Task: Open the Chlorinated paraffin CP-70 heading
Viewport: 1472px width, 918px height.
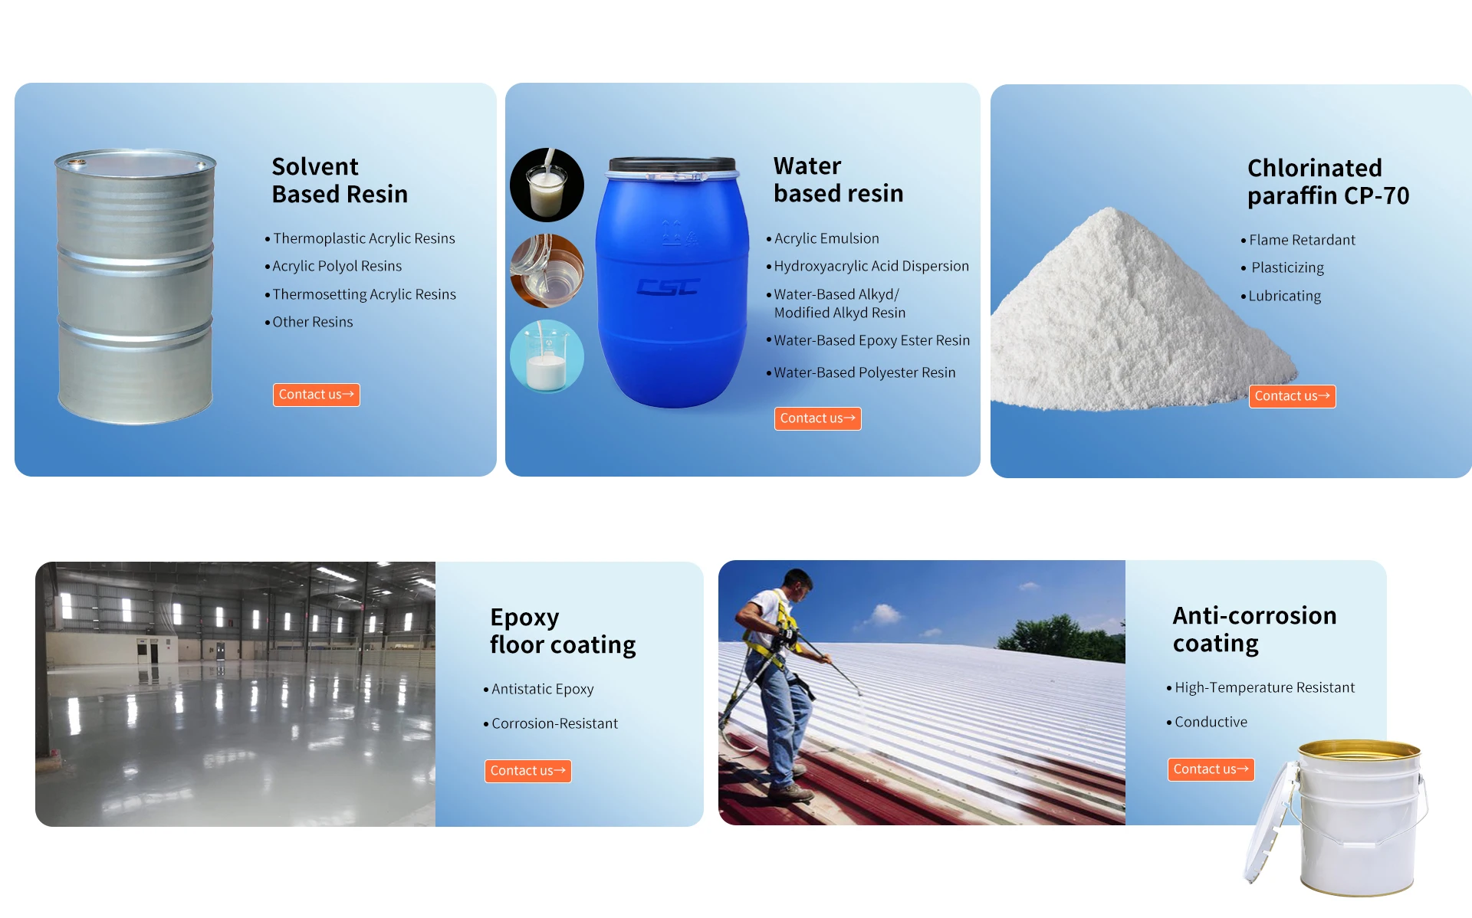Action: [x=1328, y=182]
